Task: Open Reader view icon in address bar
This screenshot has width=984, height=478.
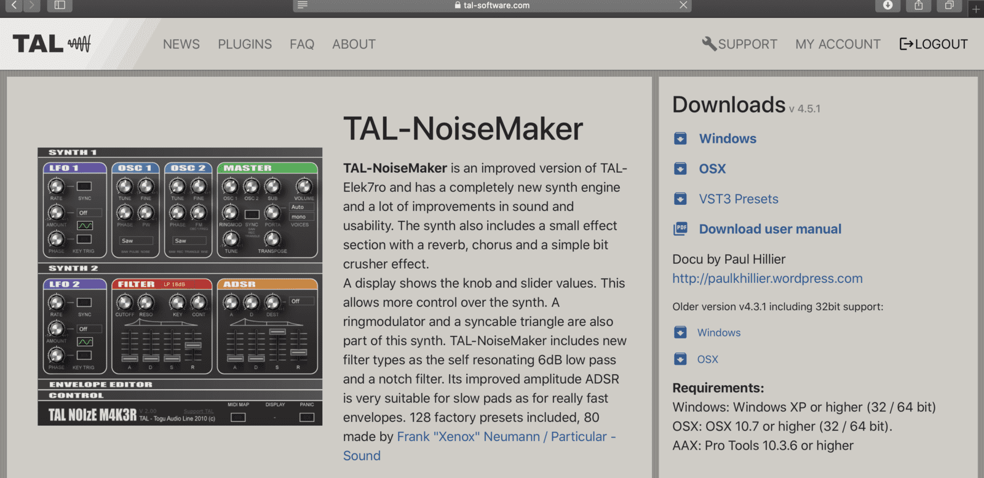Action: pyautogui.click(x=302, y=5)
